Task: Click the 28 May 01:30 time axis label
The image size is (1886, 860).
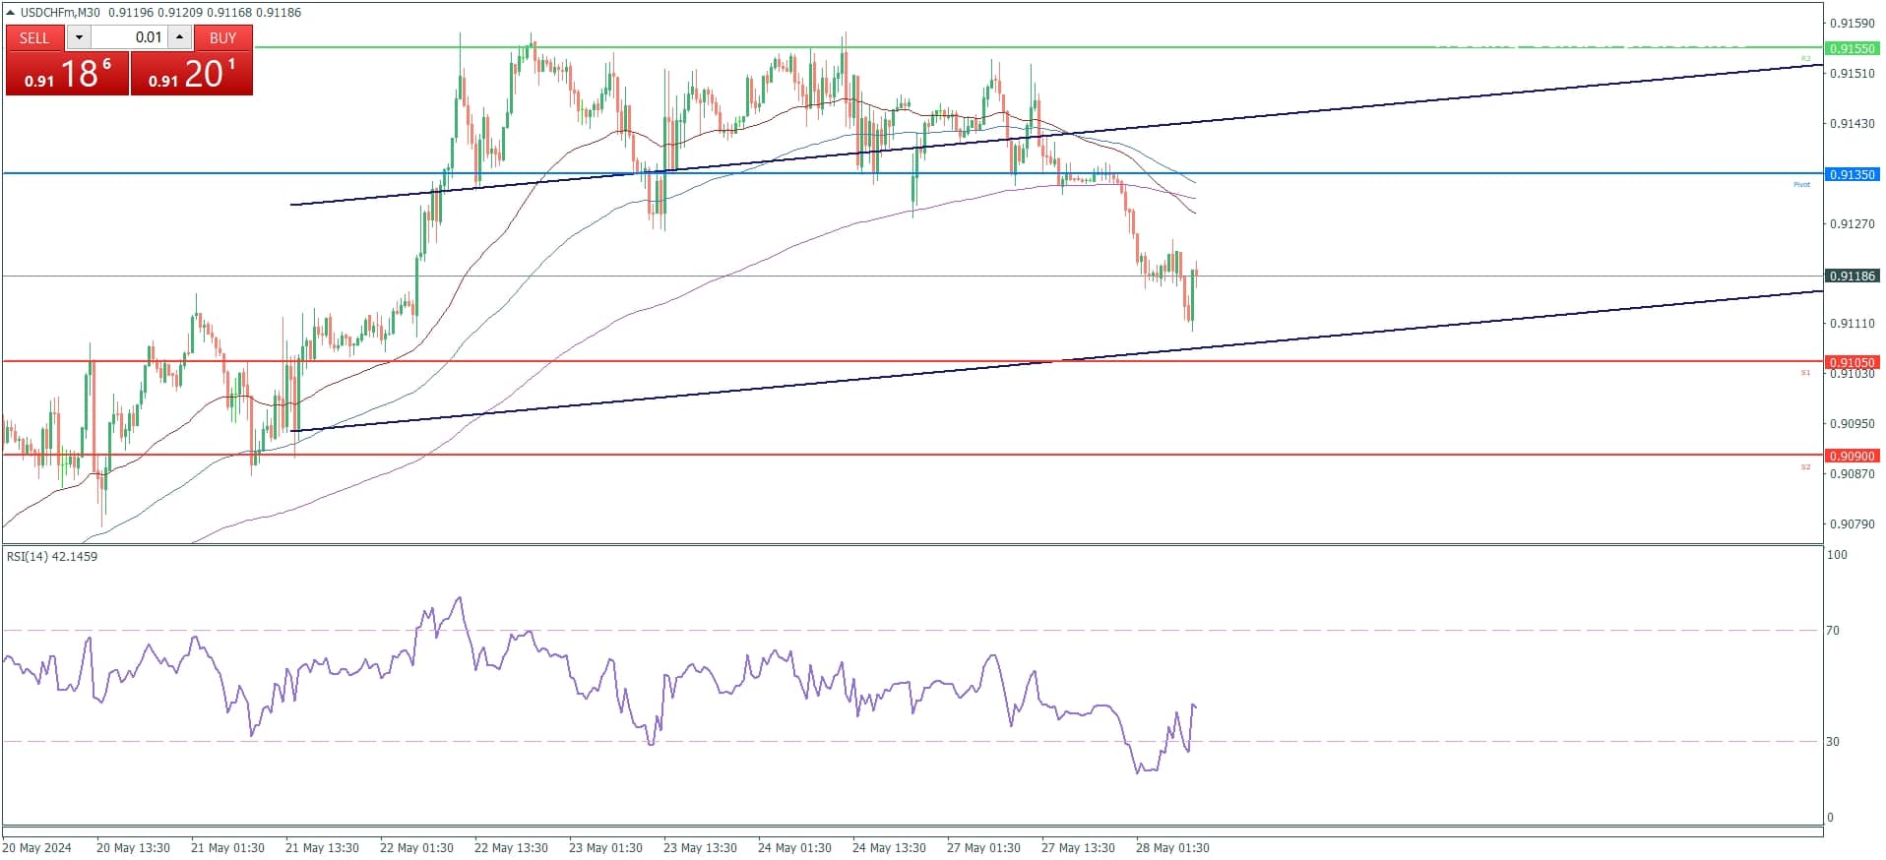Action: [x=1172, y=848]
